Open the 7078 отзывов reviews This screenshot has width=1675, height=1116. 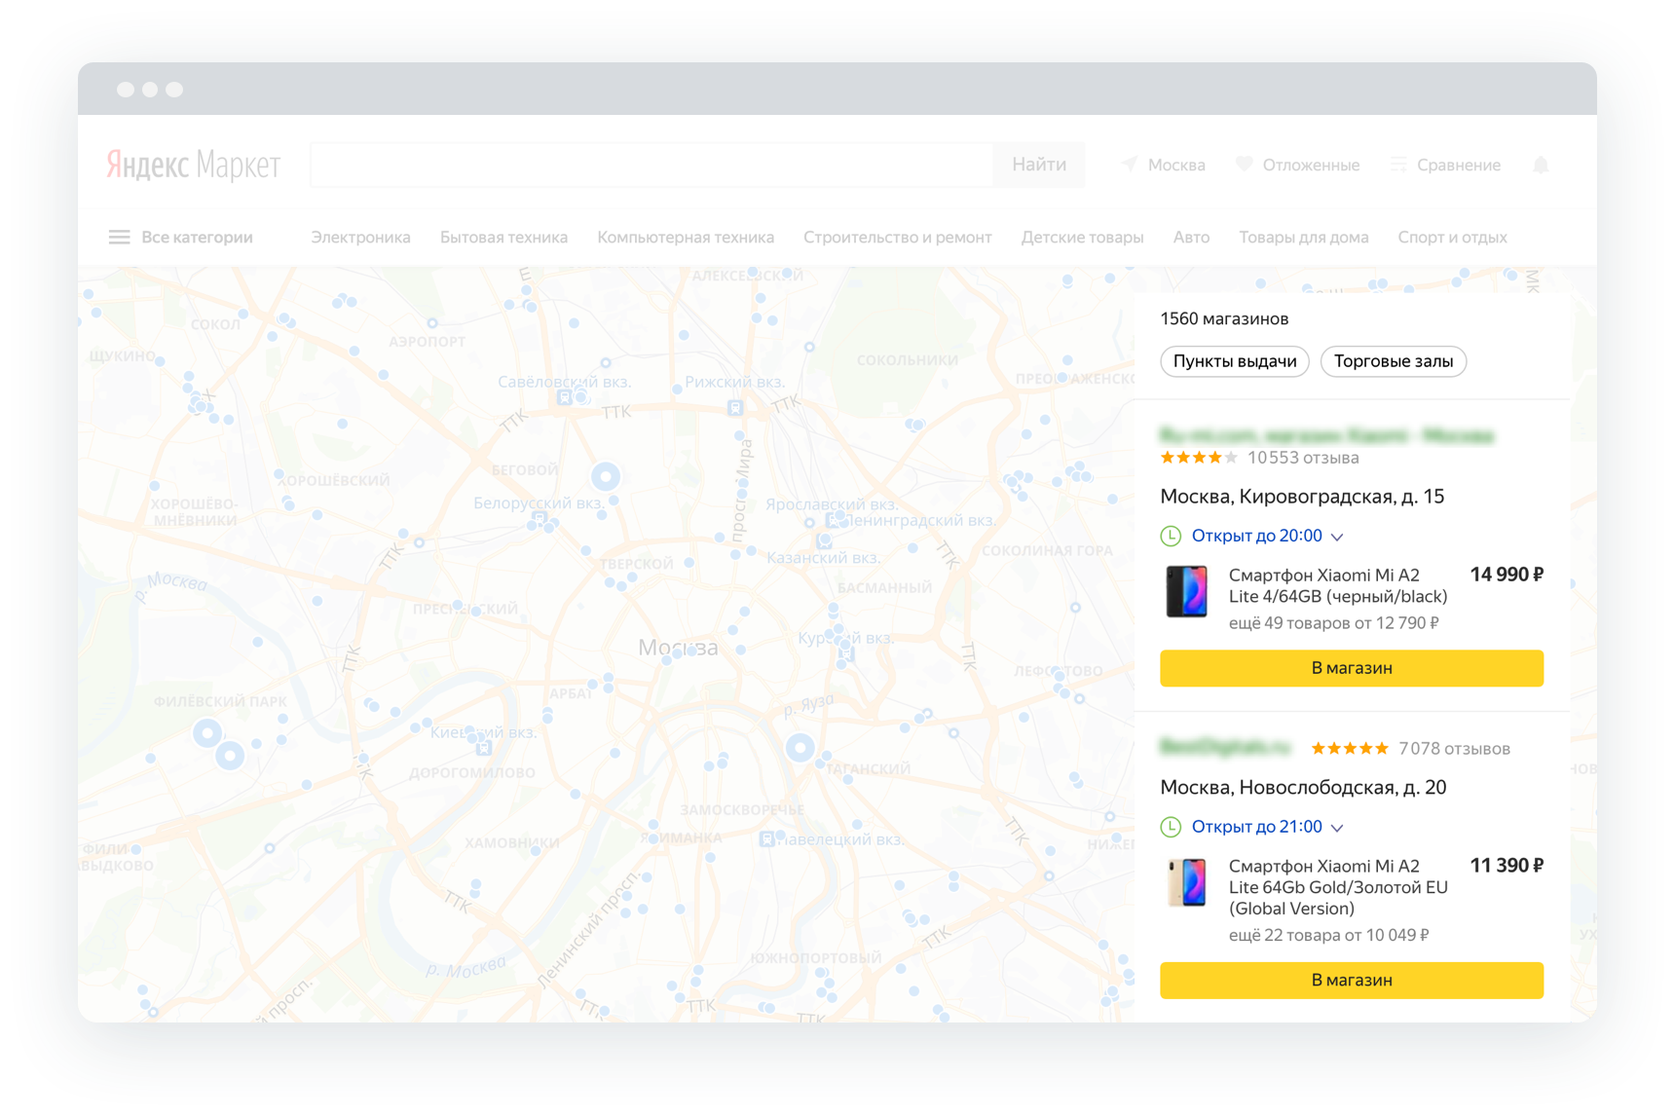[x=1454, y=748]
